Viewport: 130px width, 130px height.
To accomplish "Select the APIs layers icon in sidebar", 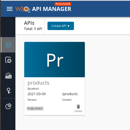I will [x=8, y=45].
